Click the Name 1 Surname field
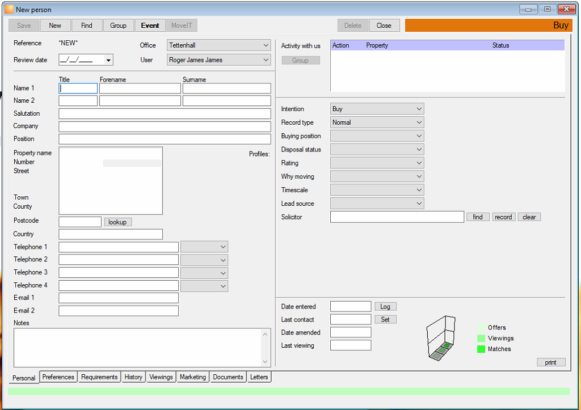This screenshot has height=410, width=581. pos(226,88)
